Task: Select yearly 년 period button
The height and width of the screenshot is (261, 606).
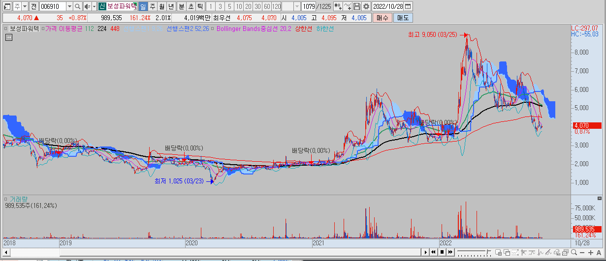Action: [x=171, y=6]
